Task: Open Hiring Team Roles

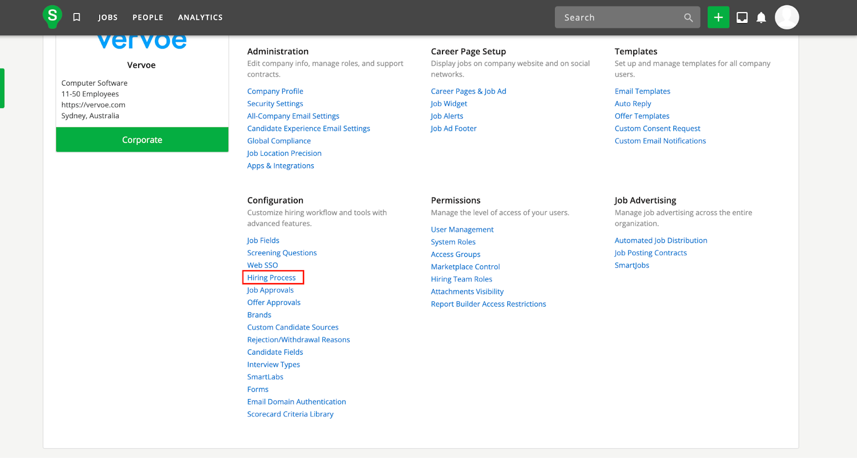Action: tap(462, 279)
